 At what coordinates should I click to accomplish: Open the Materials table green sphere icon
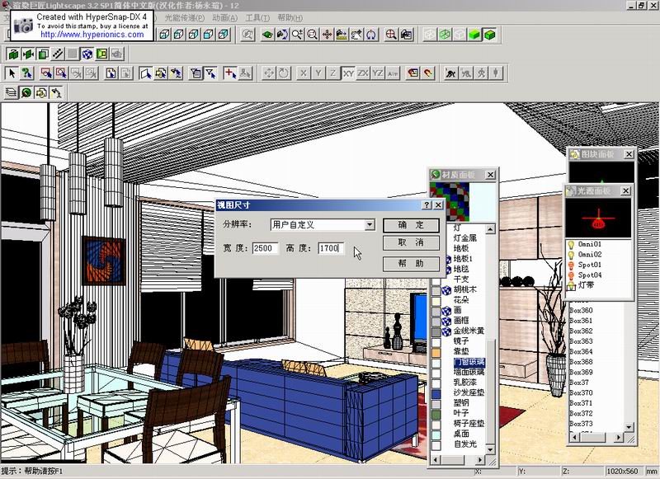coord(26,92)
